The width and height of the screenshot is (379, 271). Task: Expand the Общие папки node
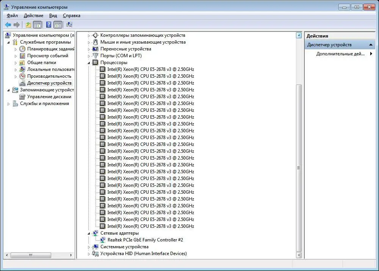(x=16, y=63)
